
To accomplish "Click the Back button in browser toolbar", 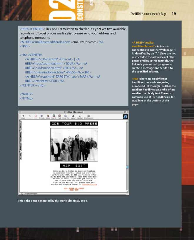I will point(23,116).
